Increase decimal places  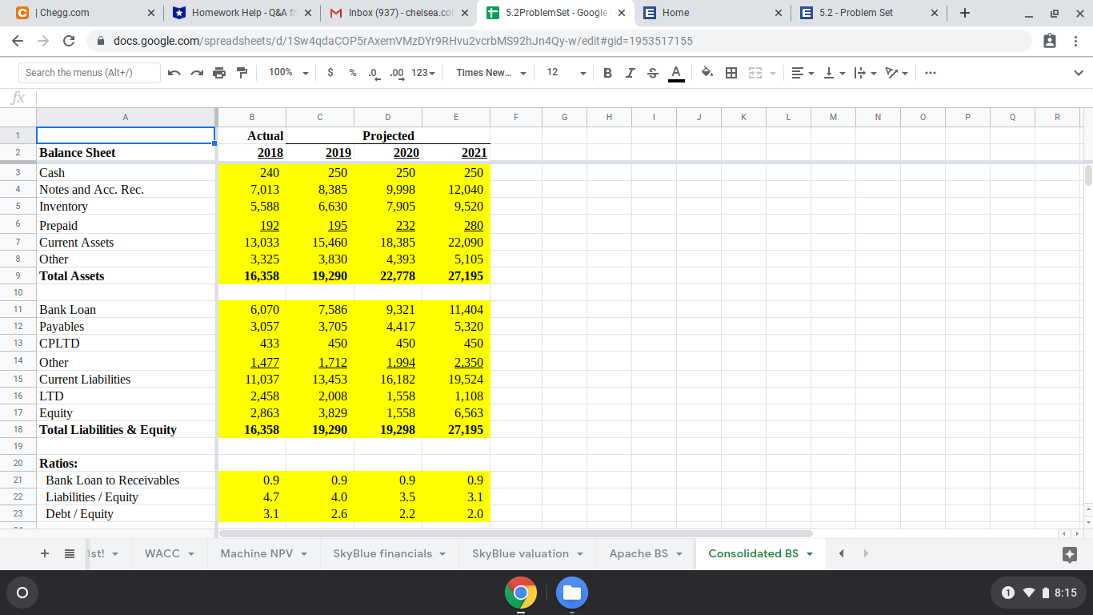[396, 73]
